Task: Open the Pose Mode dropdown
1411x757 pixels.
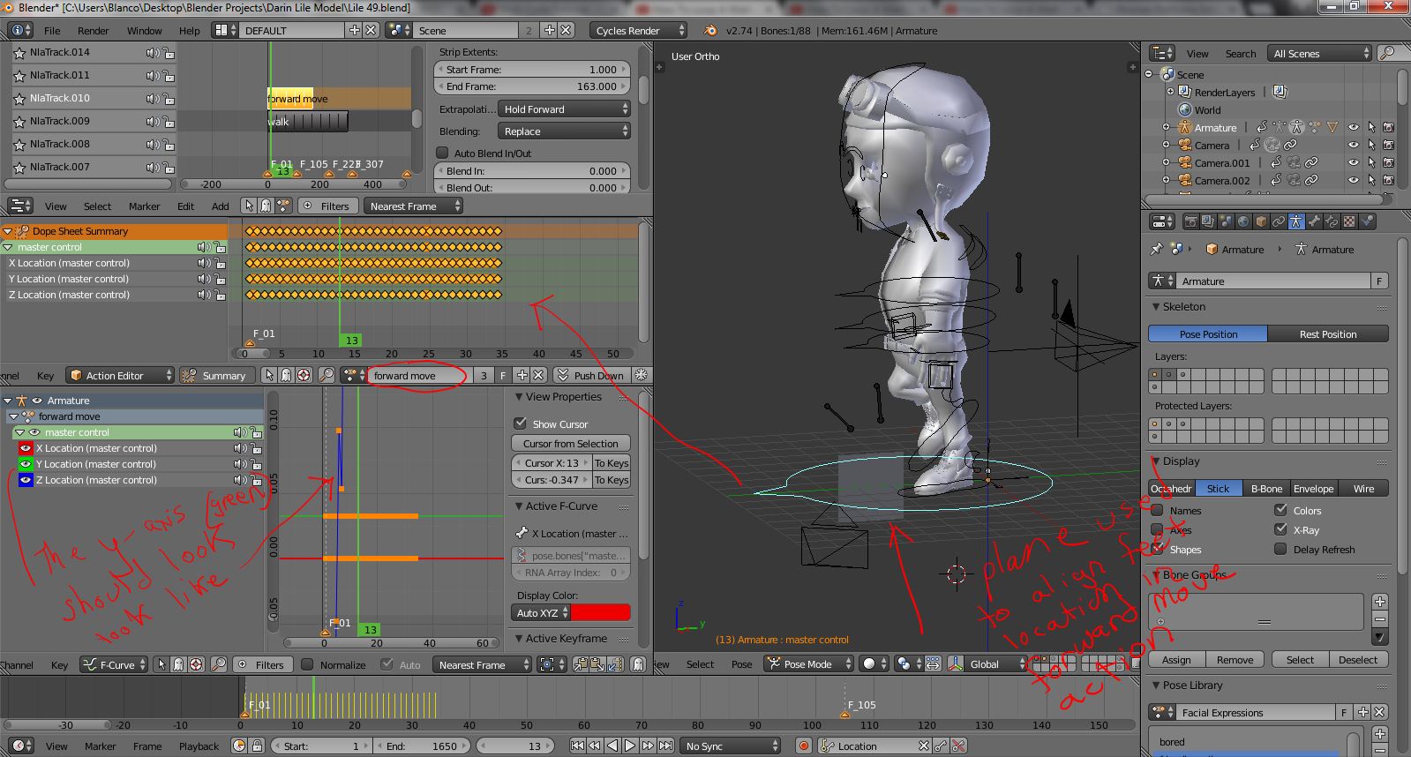Action: [809, 664]
